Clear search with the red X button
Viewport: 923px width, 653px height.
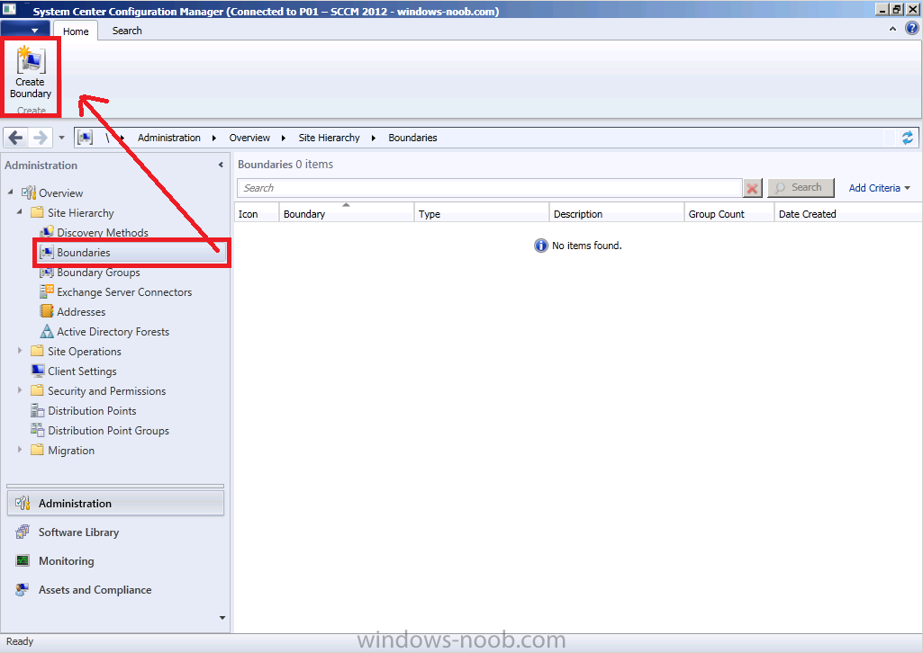tap(752, 188)
